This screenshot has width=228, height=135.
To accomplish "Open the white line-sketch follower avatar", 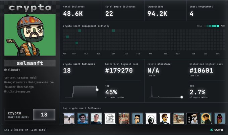I will pyautogui.click(x=110, y=119).
